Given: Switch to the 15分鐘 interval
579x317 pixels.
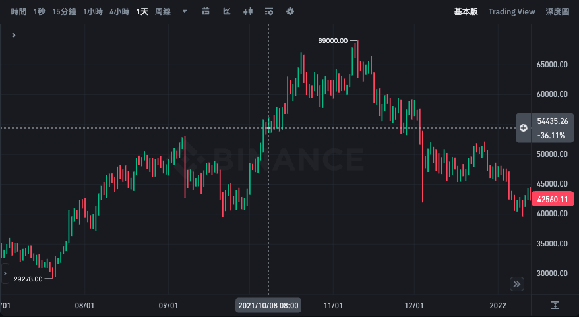Looking at the screenshot, I should click(x=64, y=12).
